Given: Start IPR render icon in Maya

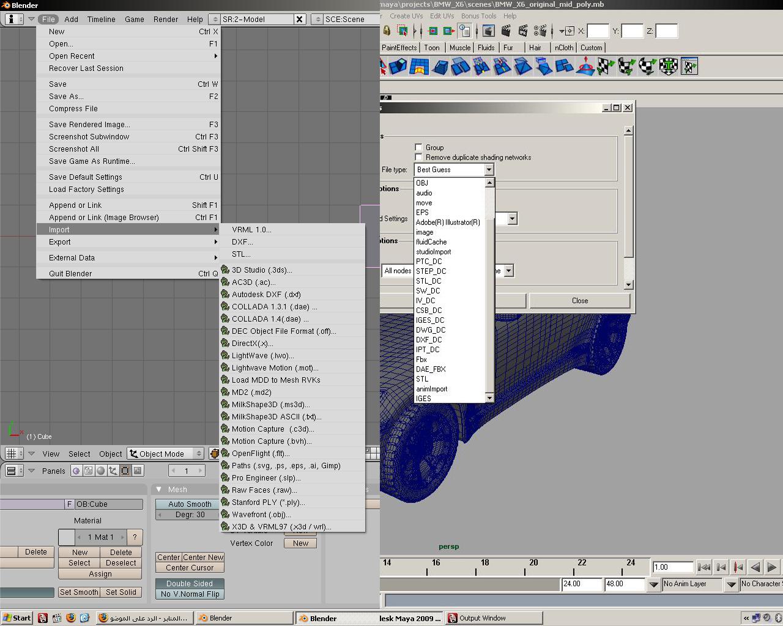Looking at the screenshot, I should pyautogui.click(x=523, y=31).
